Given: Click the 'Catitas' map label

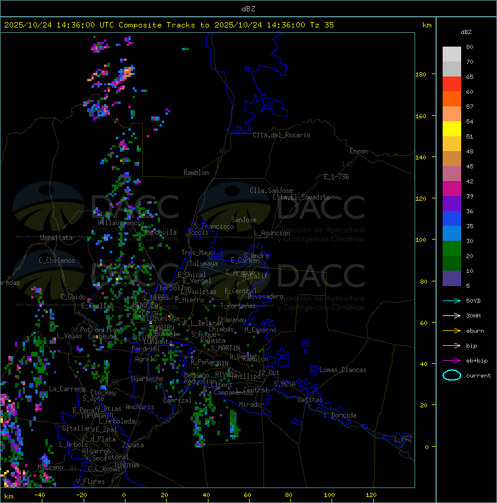Looking at the screenshot, I should coord(310,400).
